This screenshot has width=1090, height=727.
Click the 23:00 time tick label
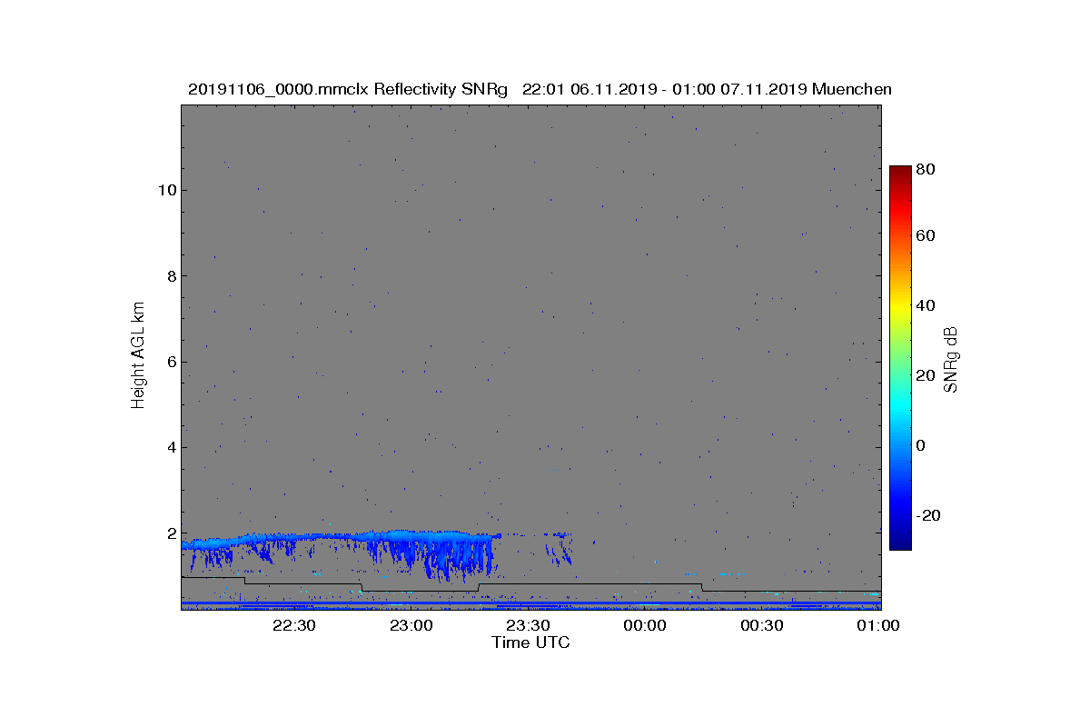pos(411,626)
